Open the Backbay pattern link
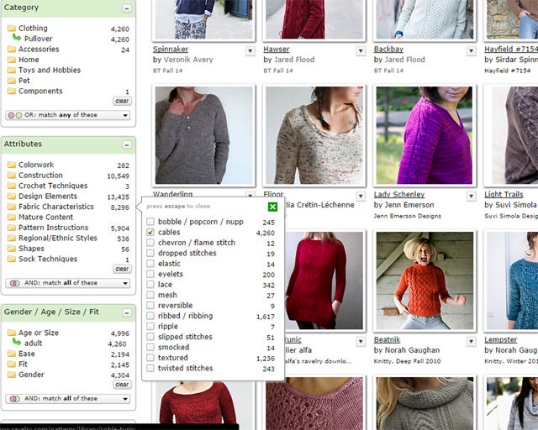The image size is (538, 430). [388, 49]
